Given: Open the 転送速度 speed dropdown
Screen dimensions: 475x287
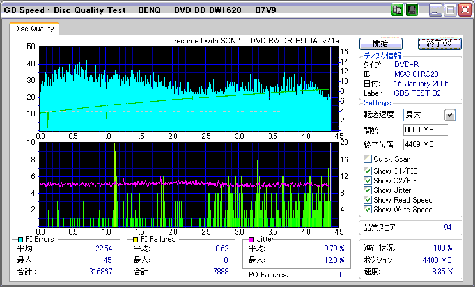Looking at the screenshot, I should click(x=449, y=115).
